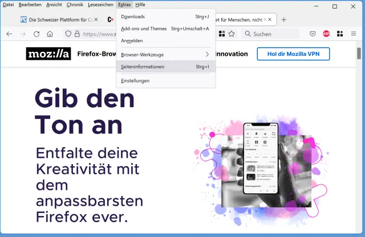This screenshot has width=365, height=237.
Task: Click the vertical scrollbar thumb
Action: coord(359,53)
